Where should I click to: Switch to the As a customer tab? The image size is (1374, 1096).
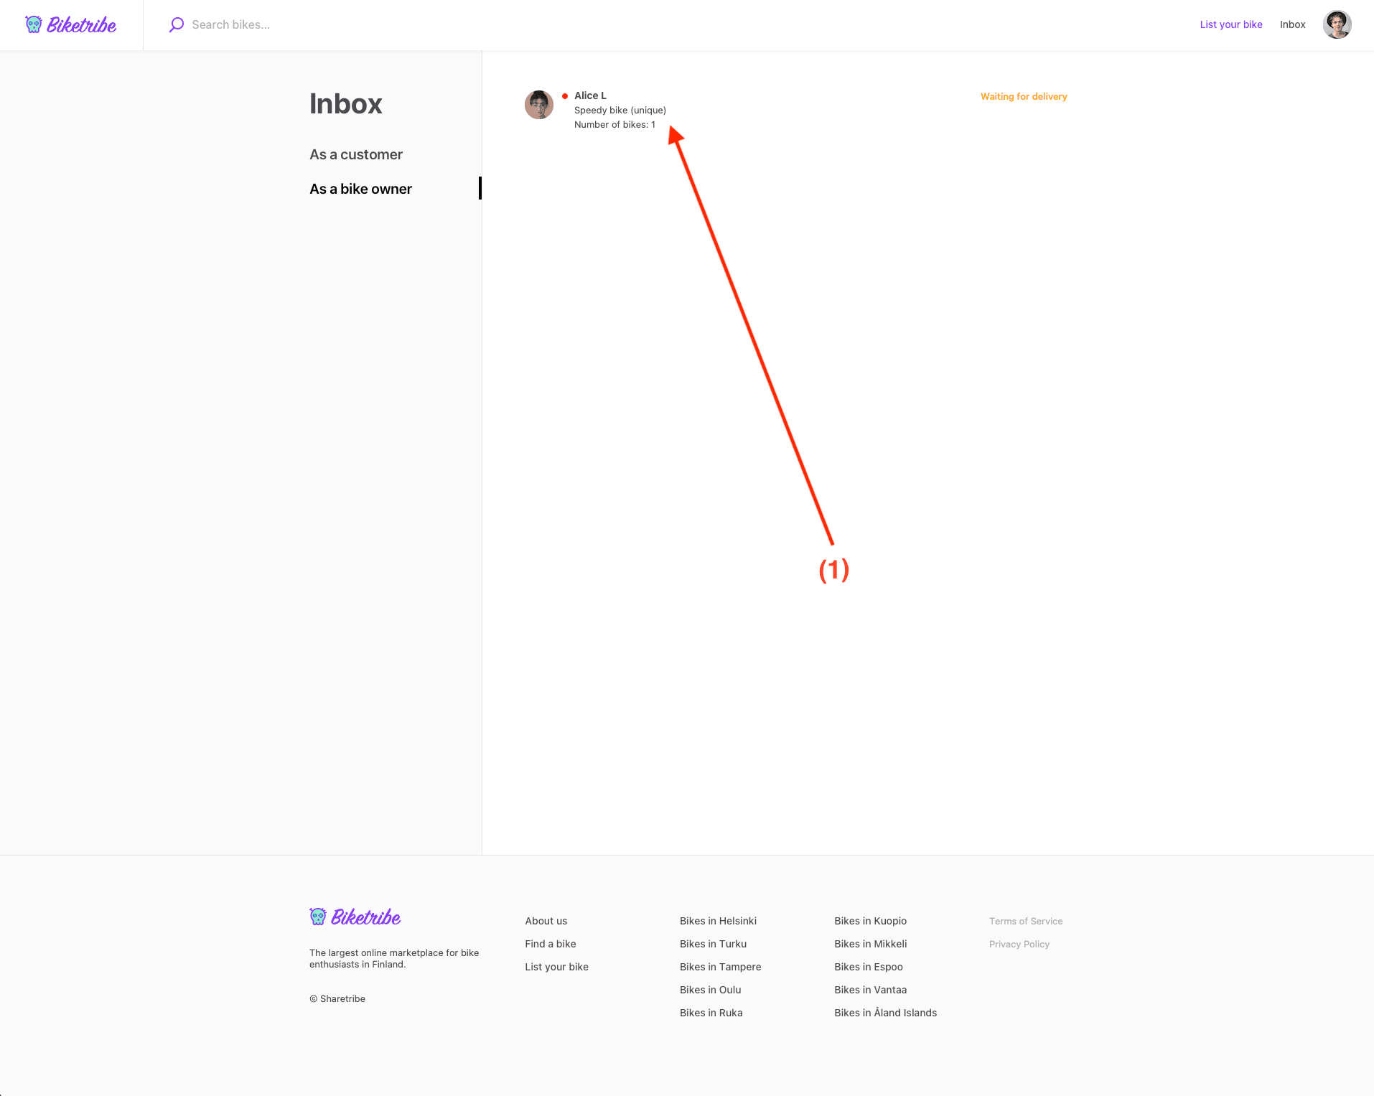[356, 154]
